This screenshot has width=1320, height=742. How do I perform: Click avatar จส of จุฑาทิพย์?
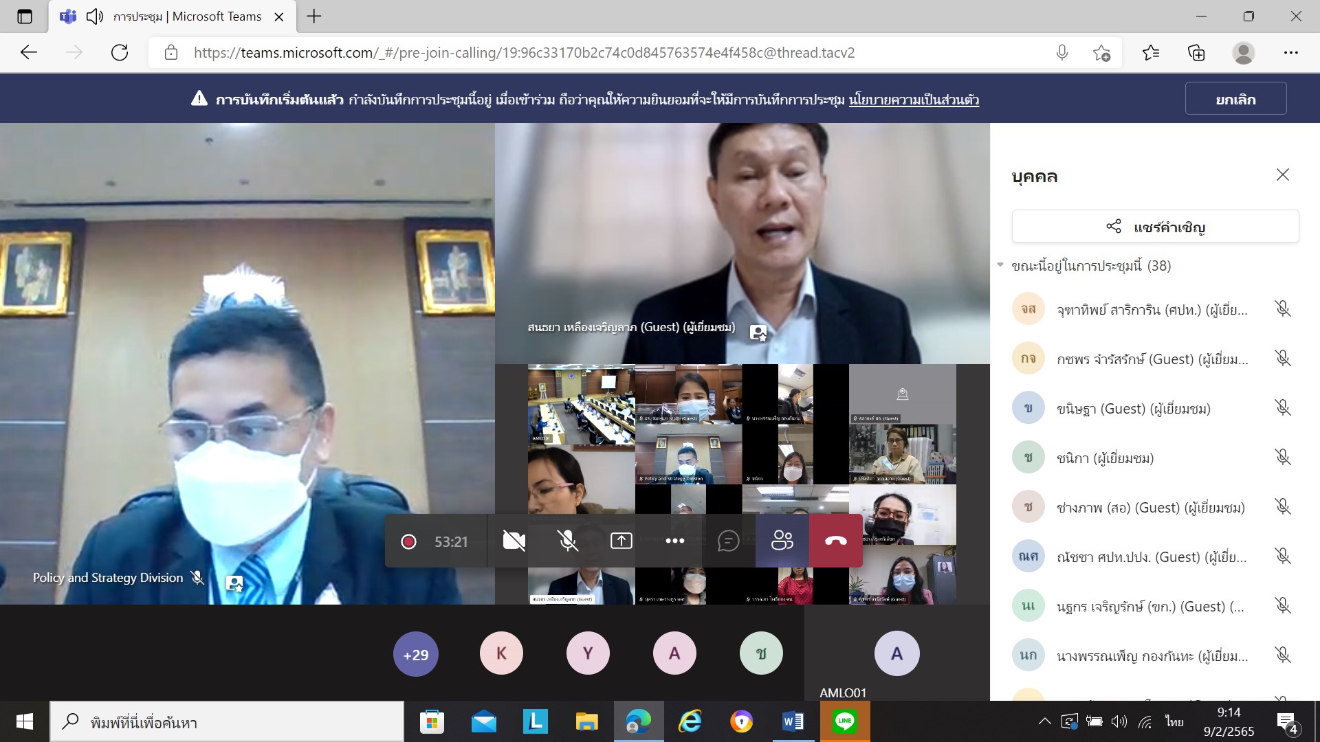click(x=1028, y=309)
